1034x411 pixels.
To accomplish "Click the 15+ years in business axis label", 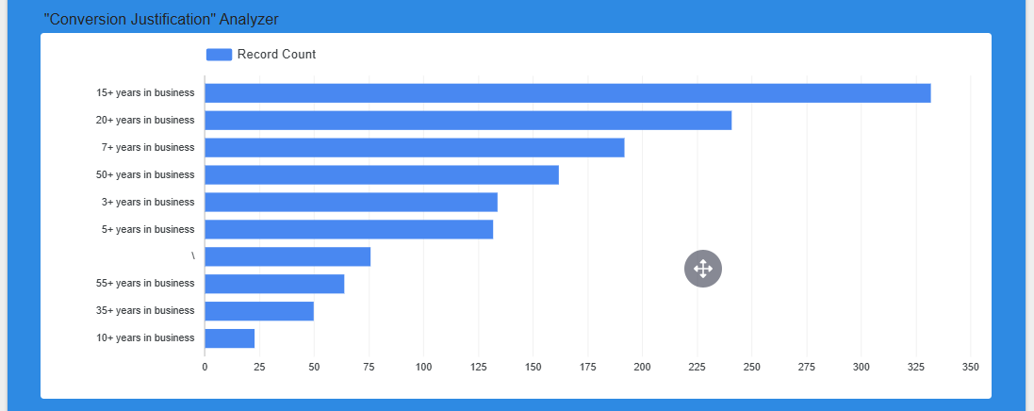I will [145, 93].
